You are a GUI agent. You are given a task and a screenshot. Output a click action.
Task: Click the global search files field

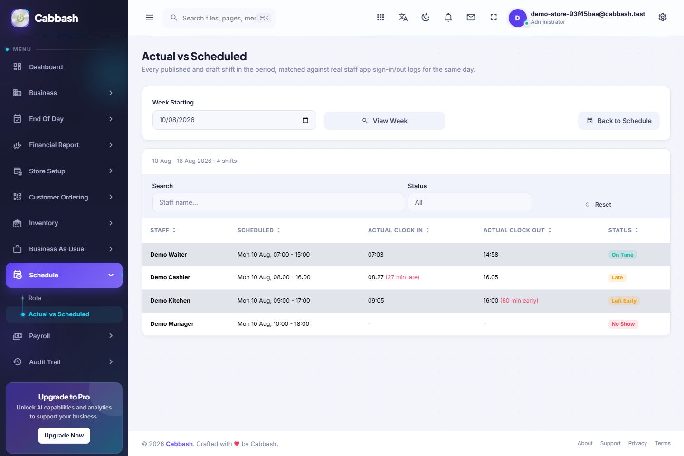coord(219,18)
